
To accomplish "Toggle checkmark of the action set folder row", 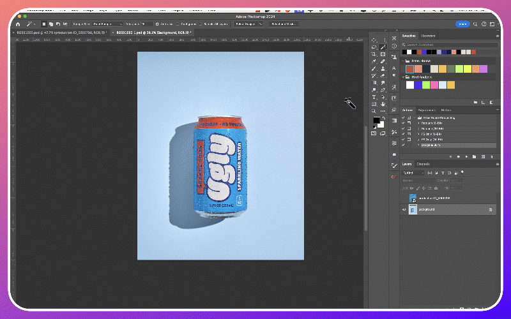I will [403, 117].
